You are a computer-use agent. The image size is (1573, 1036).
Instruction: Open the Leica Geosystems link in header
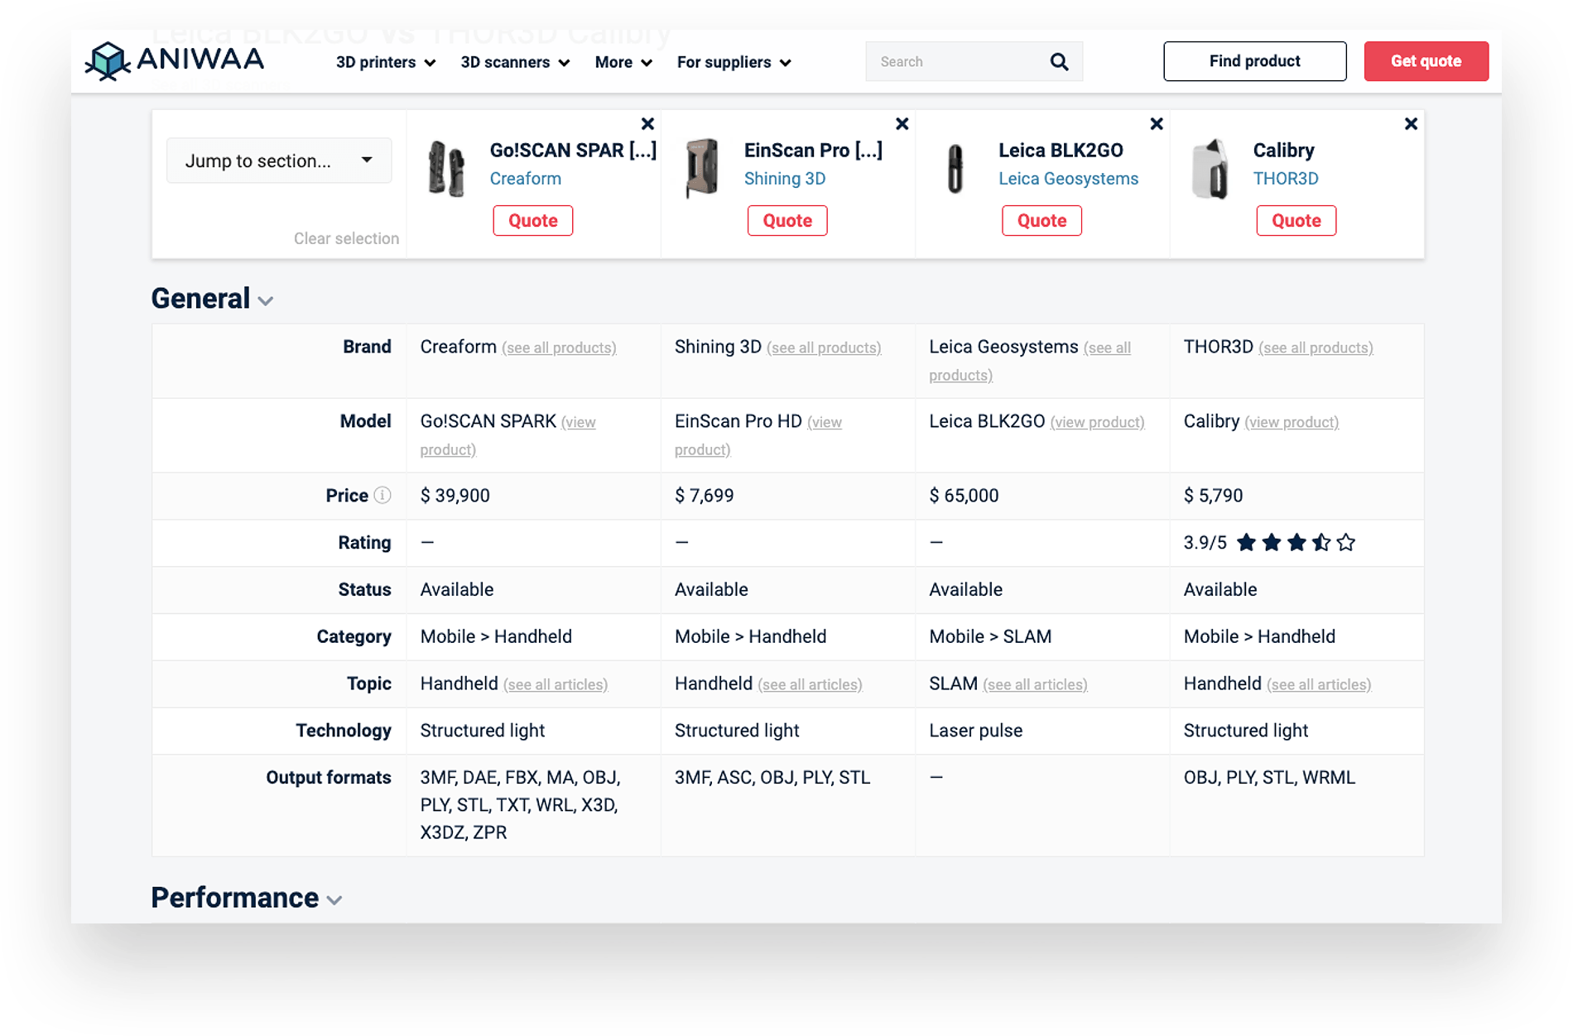tap(1068, 179)
